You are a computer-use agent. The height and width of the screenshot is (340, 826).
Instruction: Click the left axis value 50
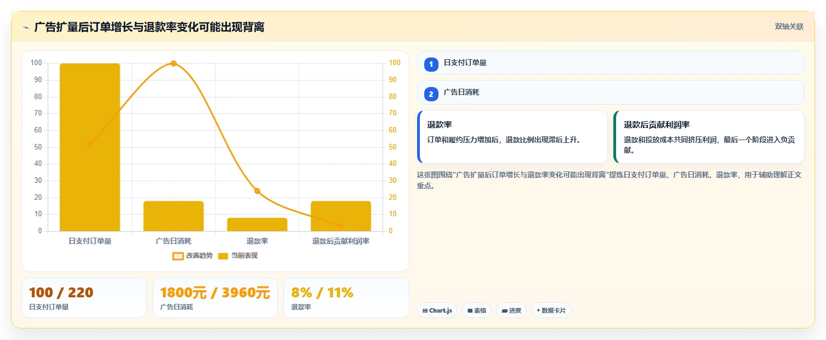38,147
